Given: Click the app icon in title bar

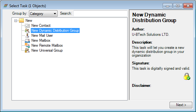Looking at the screenshot, I should (6, 6).
